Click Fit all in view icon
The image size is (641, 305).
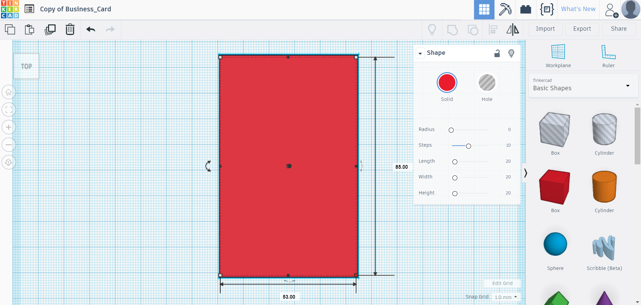(x=9, y=110)
